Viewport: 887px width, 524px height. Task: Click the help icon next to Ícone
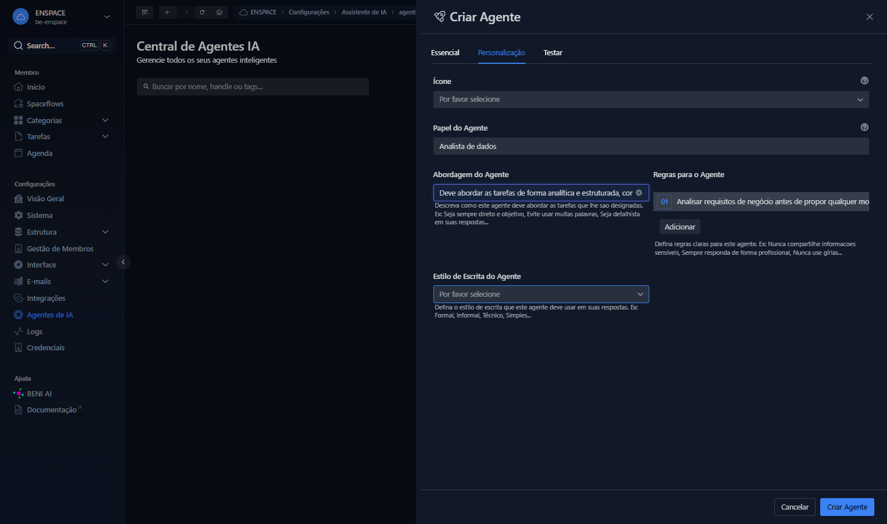pyautogui.click(x=864, y=81)
